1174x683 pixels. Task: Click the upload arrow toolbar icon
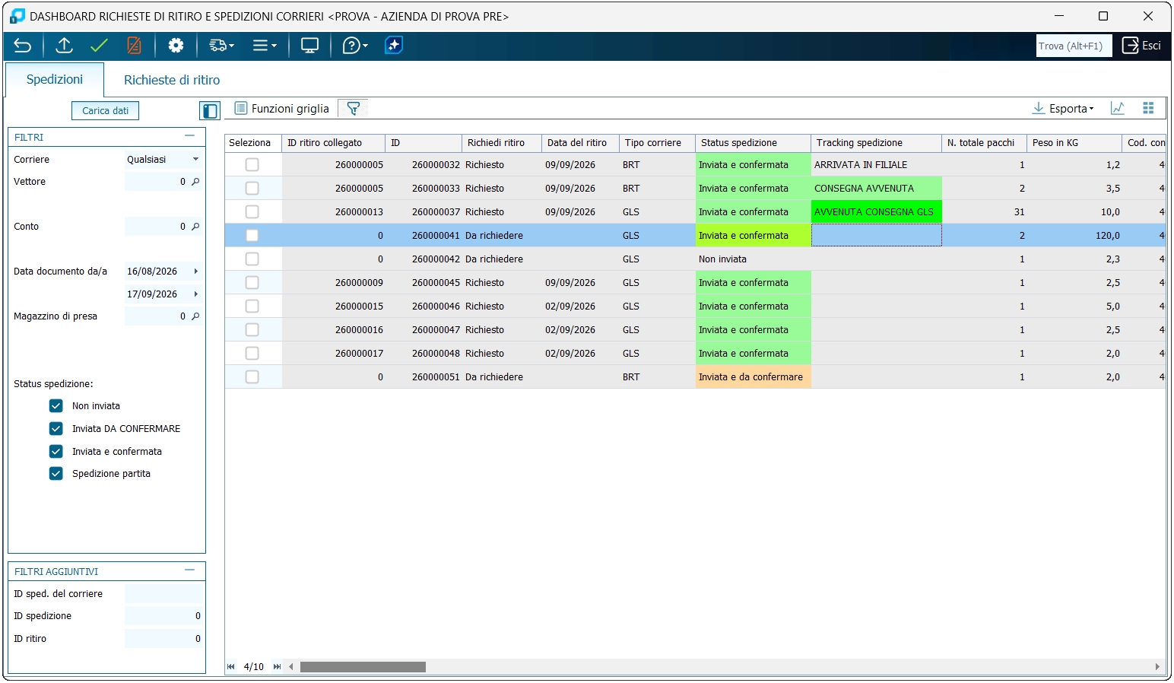pyautogui.click(x=65, y=46)
